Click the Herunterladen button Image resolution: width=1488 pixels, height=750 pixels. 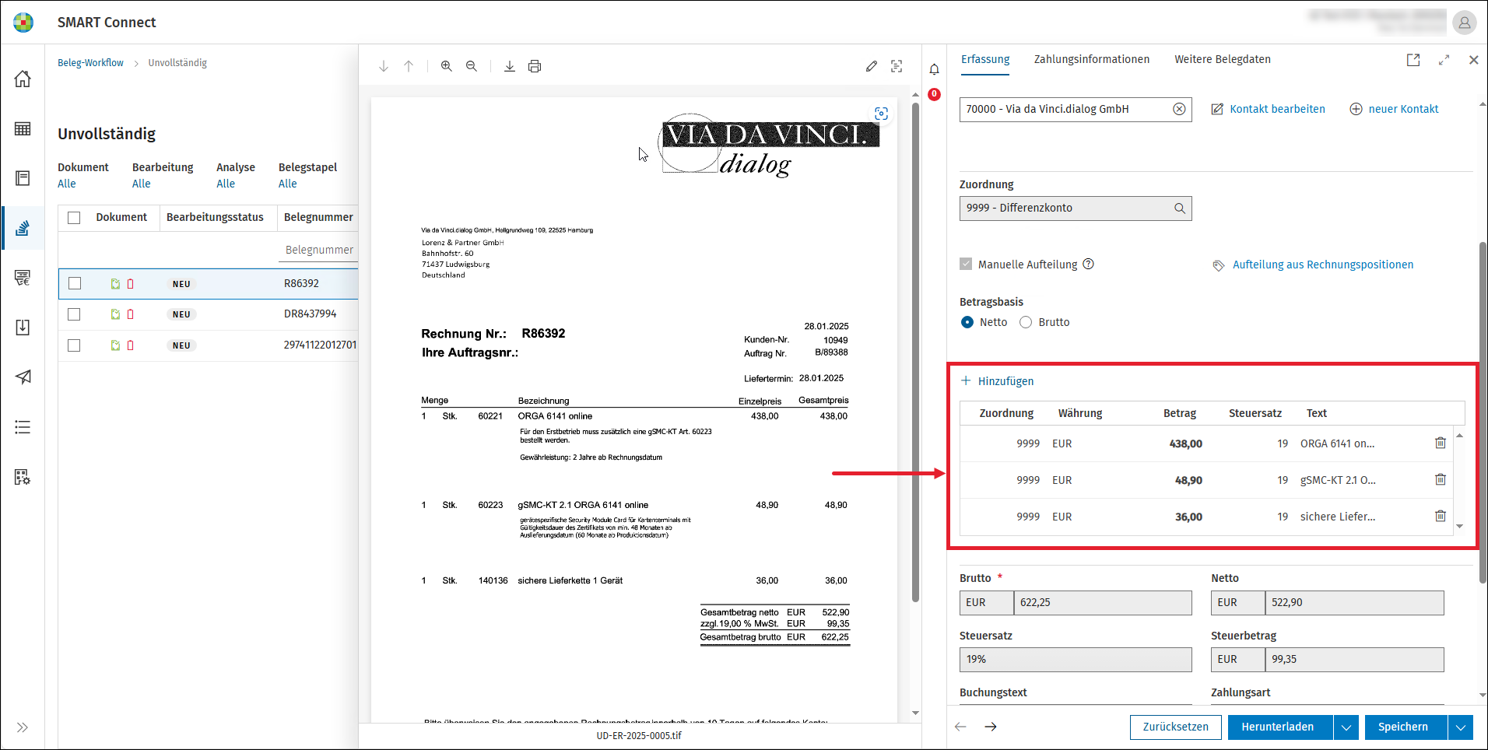1279,727
